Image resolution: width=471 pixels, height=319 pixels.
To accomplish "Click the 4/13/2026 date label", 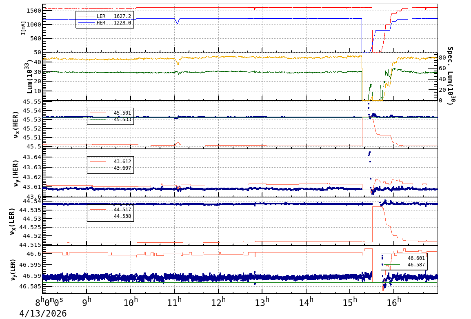I will pyautogui.click(x=43, y=313).
